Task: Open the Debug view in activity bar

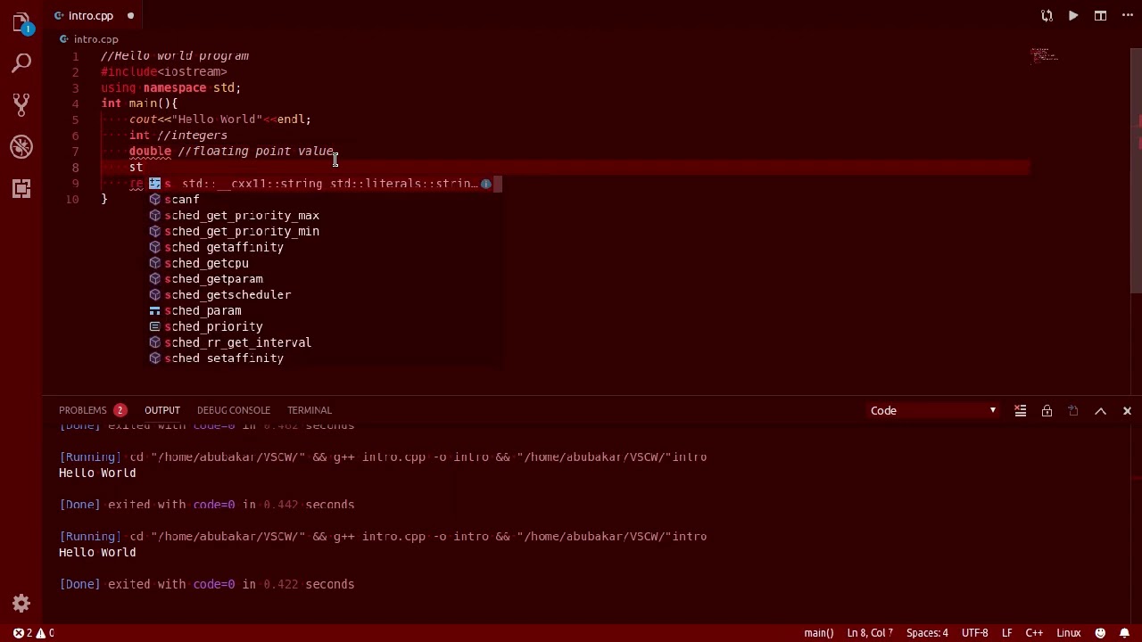Action: point(21,146)
